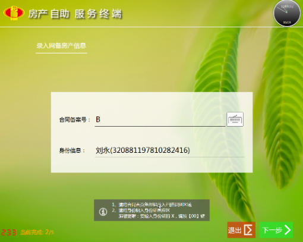Select the 录入网备房产信息 tab

click(61, 46)
